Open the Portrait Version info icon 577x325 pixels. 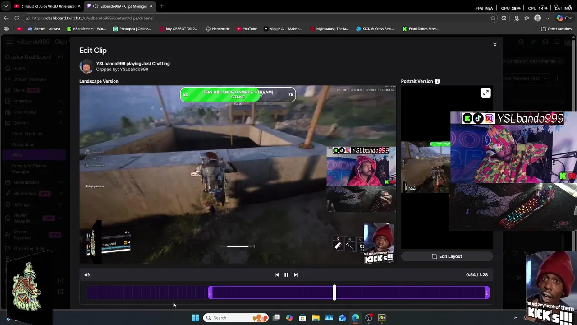437,81
